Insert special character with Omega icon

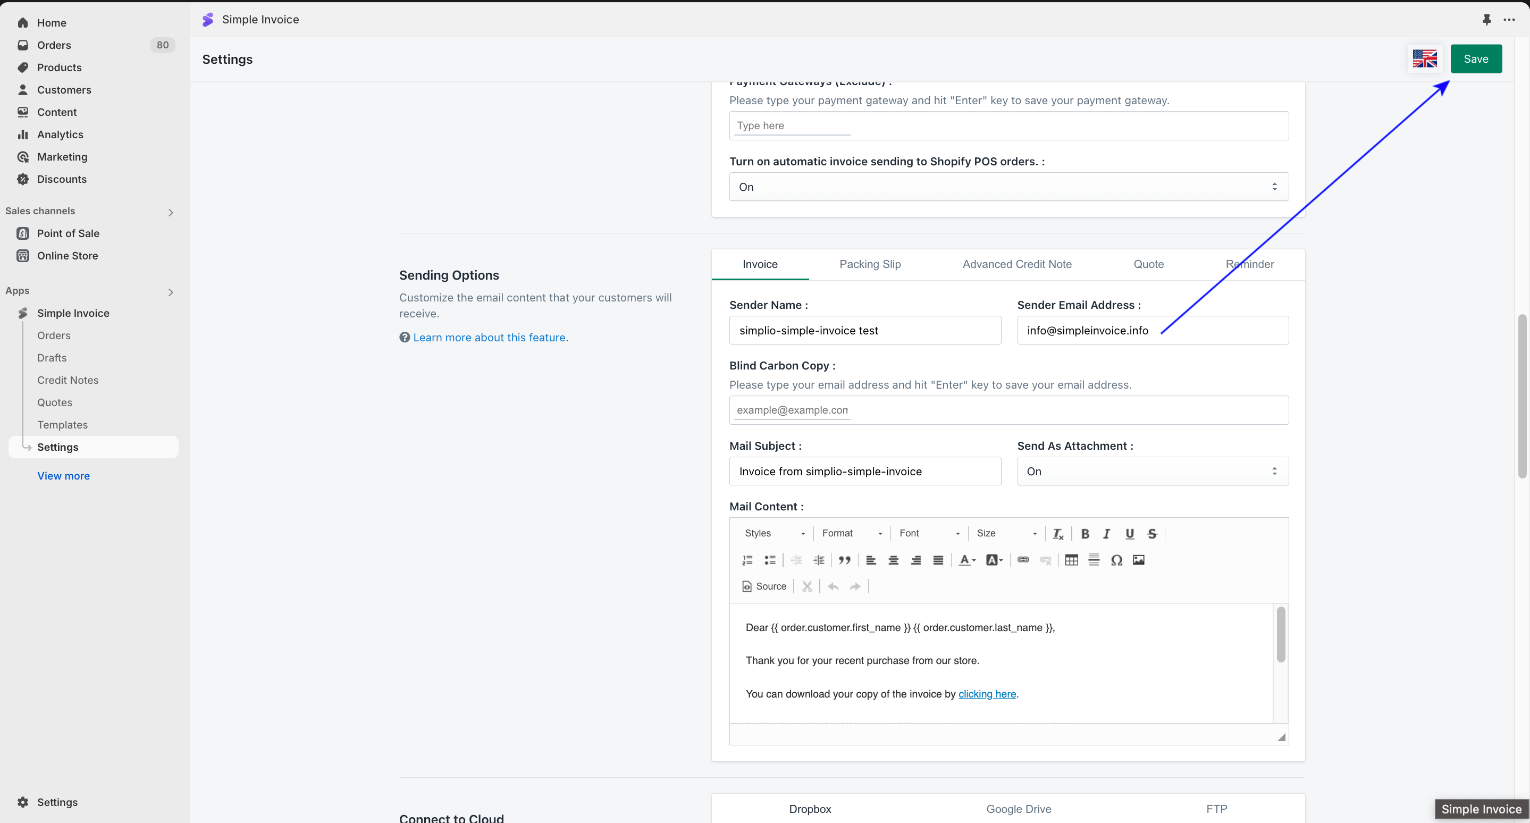[1116, 560]
